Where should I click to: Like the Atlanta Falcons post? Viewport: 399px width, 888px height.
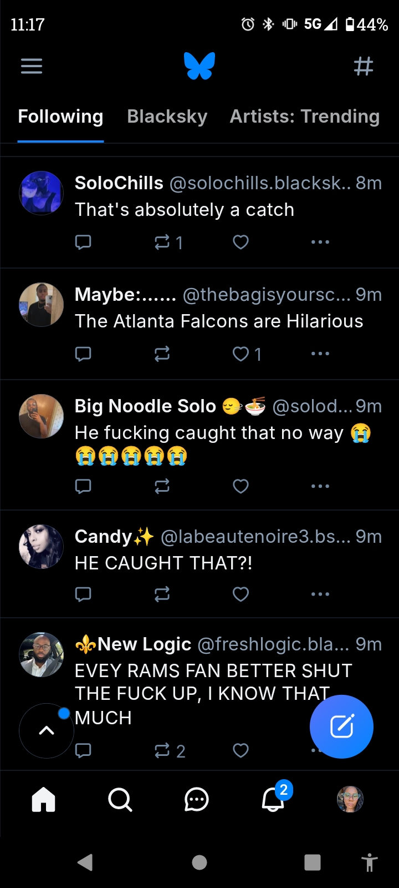tap(241, 354)
